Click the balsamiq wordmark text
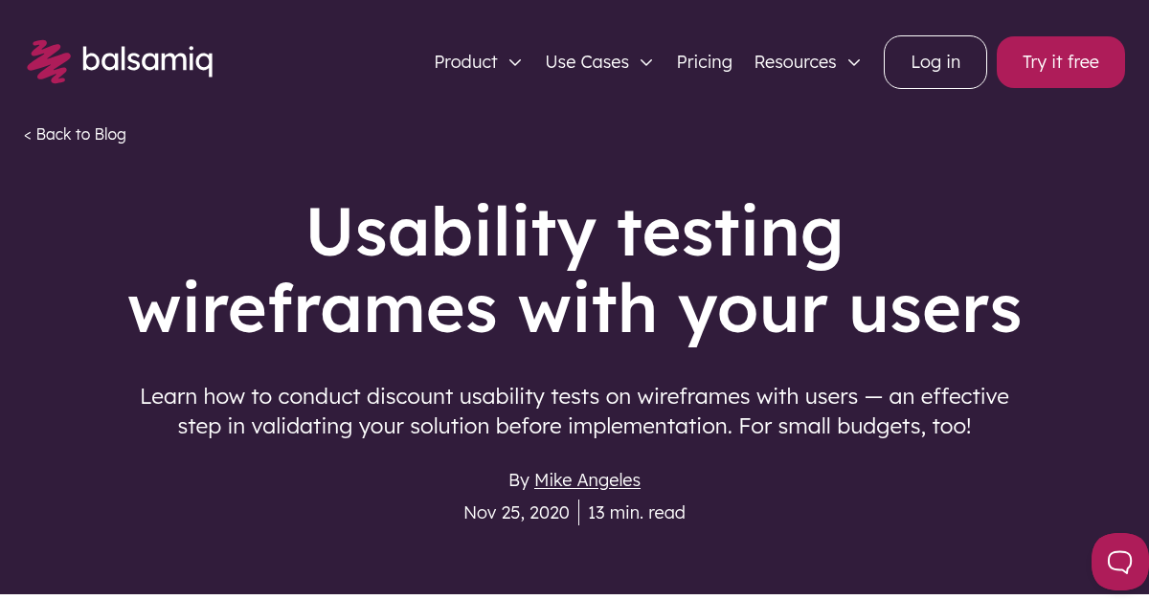Screen dimensions: 1149x600 tap(147, 61)
